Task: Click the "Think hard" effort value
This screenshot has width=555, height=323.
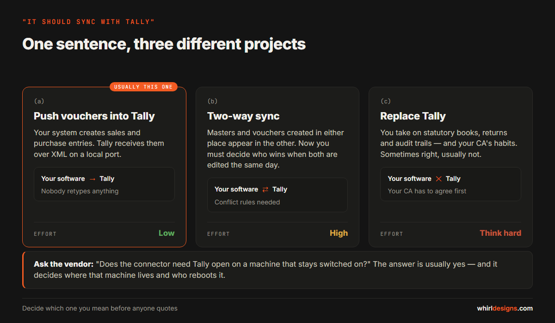Action: (x=500, y=233)
